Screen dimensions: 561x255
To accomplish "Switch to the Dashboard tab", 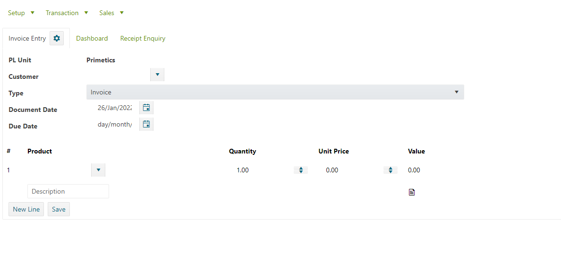I will click(92, 38).
